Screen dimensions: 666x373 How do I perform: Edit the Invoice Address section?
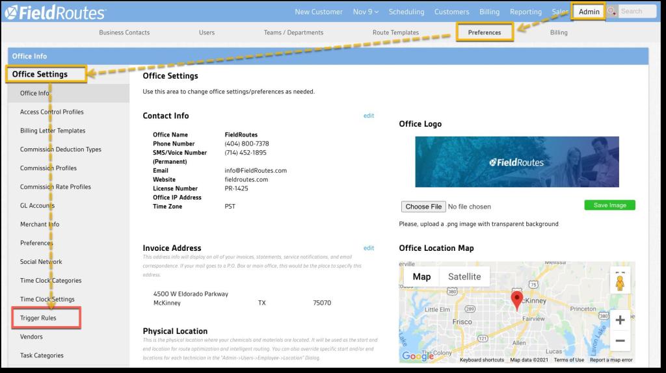pyautogui.click(x=369, y=248)
